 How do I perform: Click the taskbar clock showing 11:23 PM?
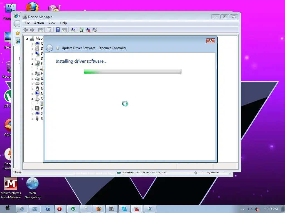271,209
